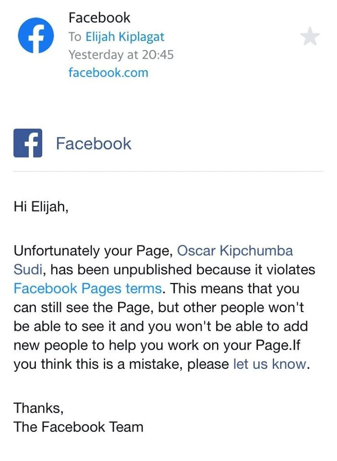This screenshot has width=337, height=461.
Task: Click the "Thanks," closing line
Action: pos(38,408)
